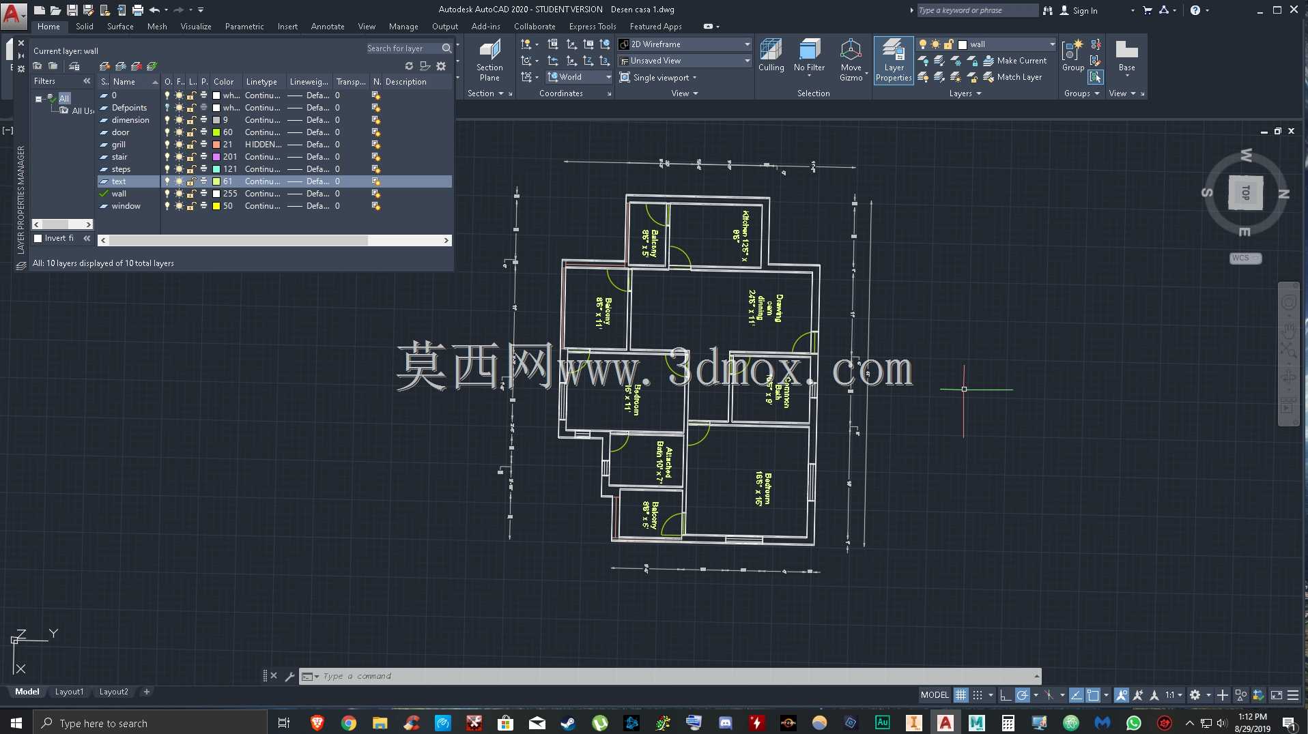The width and height of the screenshot is (1308, 734).
Task: Open the Annotate ribbon tab
Action: tap(328, 27)
